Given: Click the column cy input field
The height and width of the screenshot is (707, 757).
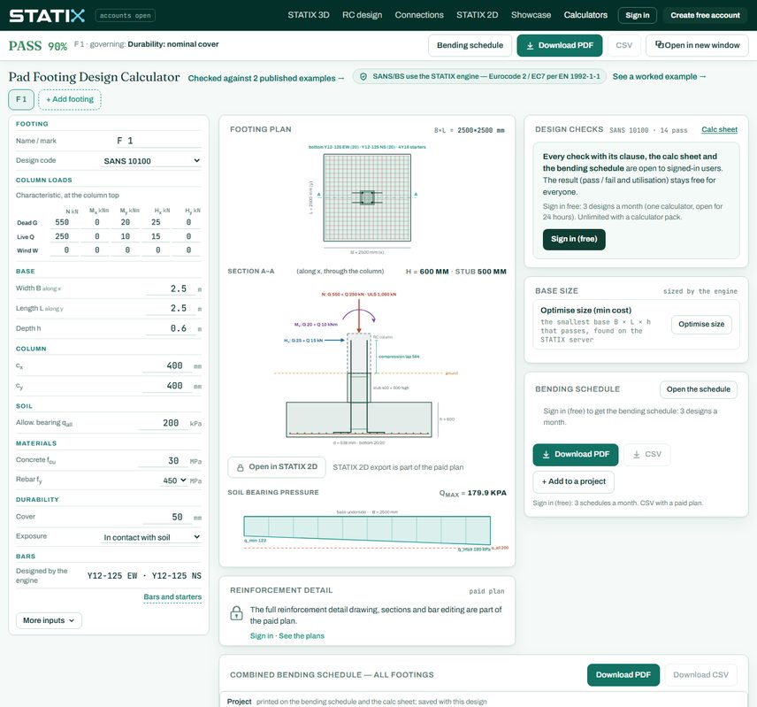Looking at the screenshot, I should pyautogui.click(x=167, y=386).
